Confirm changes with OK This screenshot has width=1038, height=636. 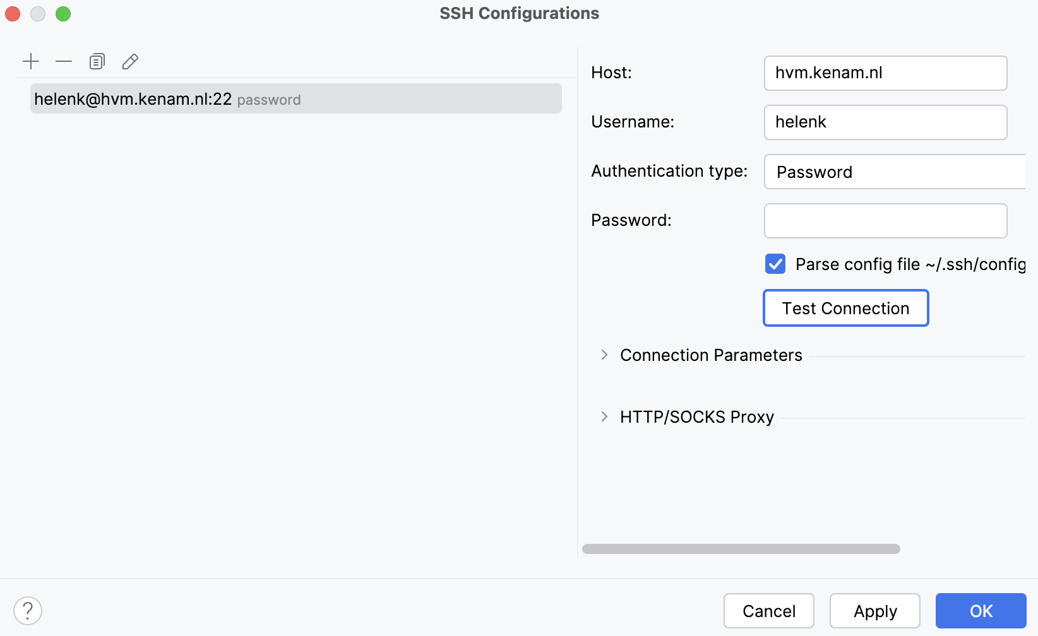click(981, 610)
